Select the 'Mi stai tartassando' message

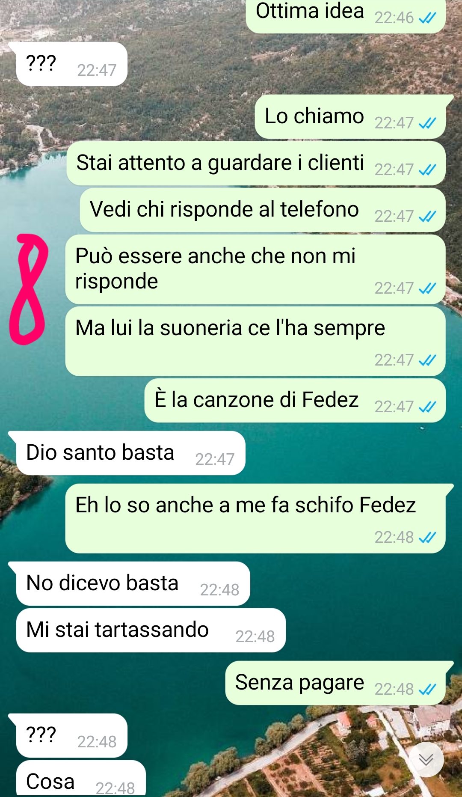coord(151,630)
